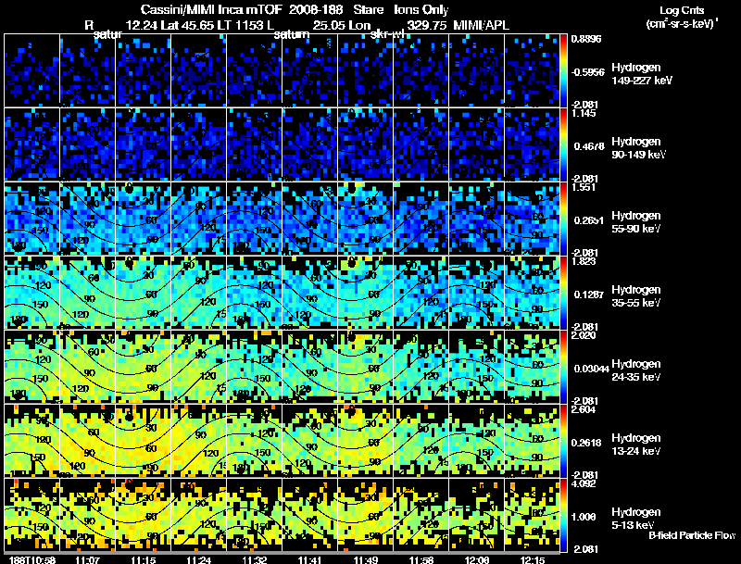This screenshot has height=564, width=741.
Task: Click the color bar for Hydrogen 149-227 keV
Action: point(565,70)
